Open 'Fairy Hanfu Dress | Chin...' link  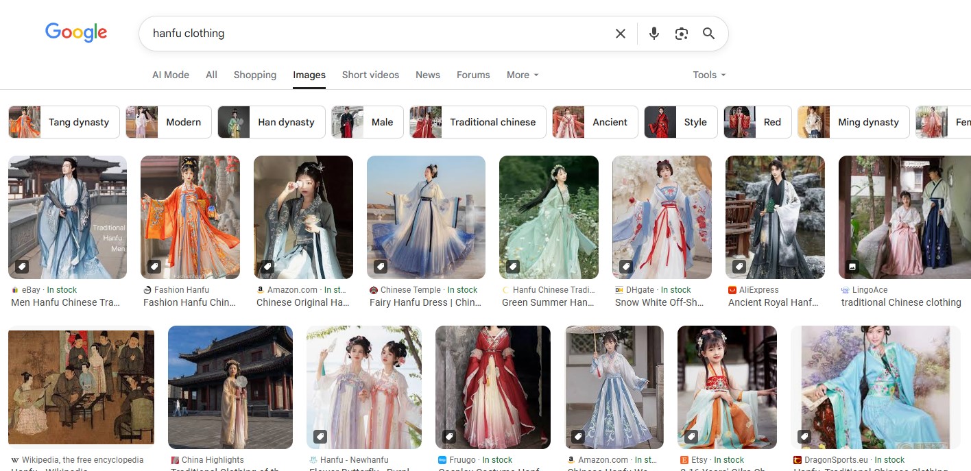425,302
